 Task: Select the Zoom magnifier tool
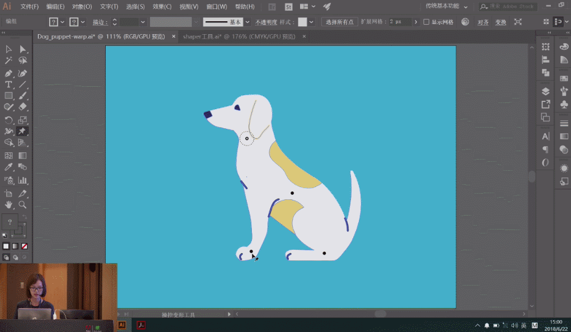tap(23, 205)
